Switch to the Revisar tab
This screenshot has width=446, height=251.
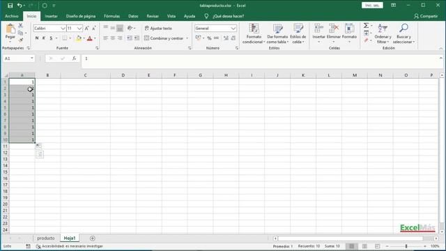[153, 16]
